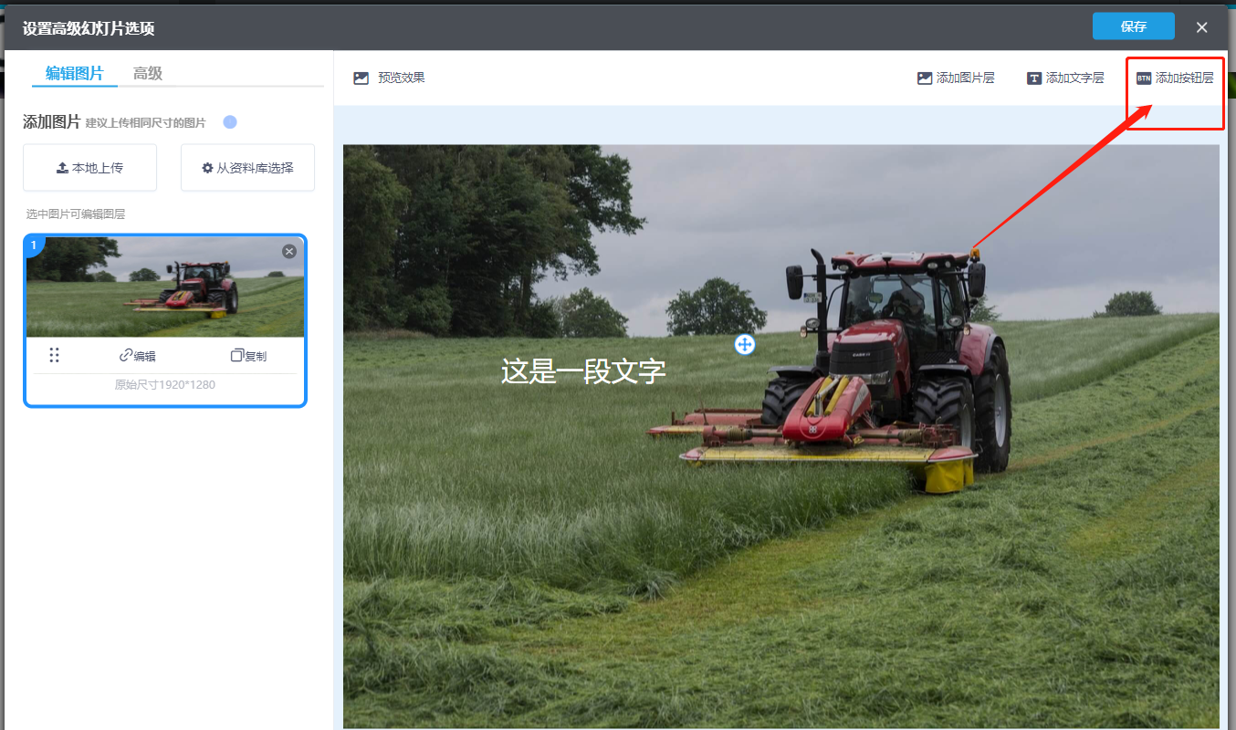
Task: Click the 本地上传 upload button
Action: (89, 168)
